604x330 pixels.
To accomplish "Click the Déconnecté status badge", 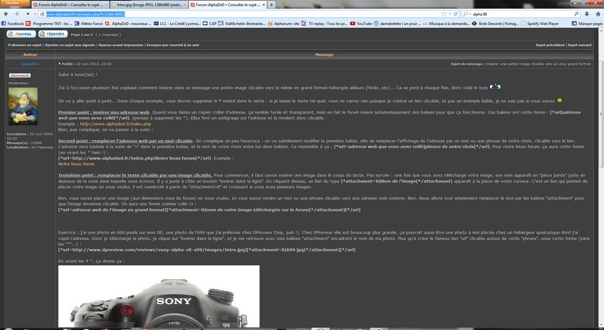I will [x=20, y=76].
